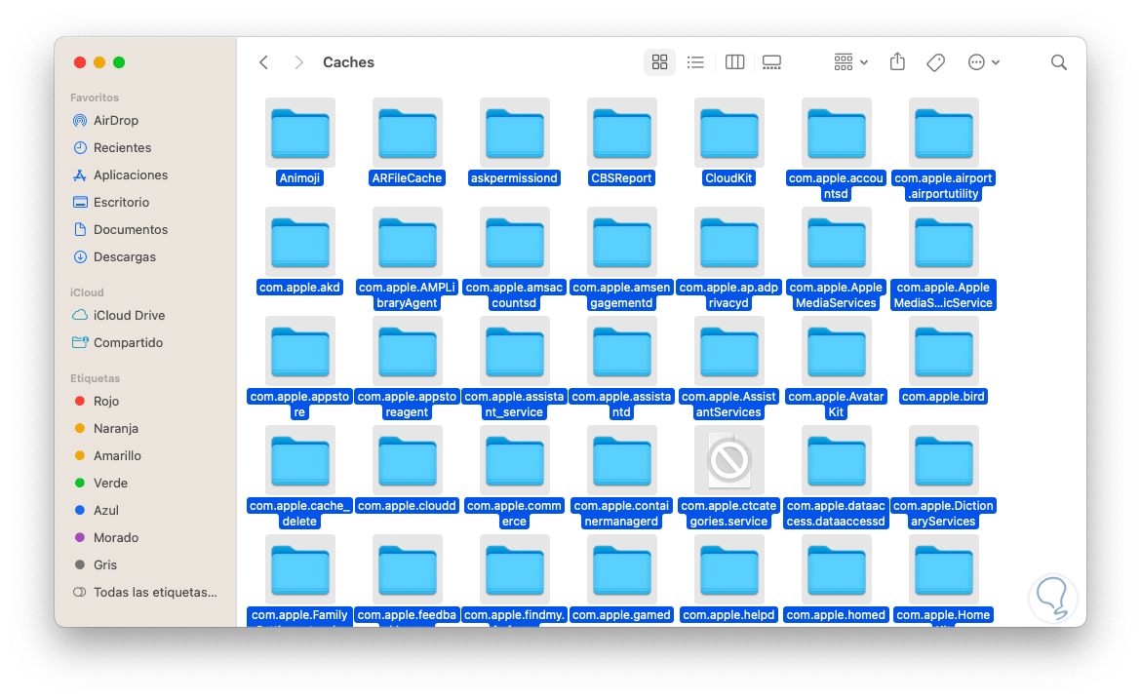
Task: Switch to column view
Action: [734, 62]
